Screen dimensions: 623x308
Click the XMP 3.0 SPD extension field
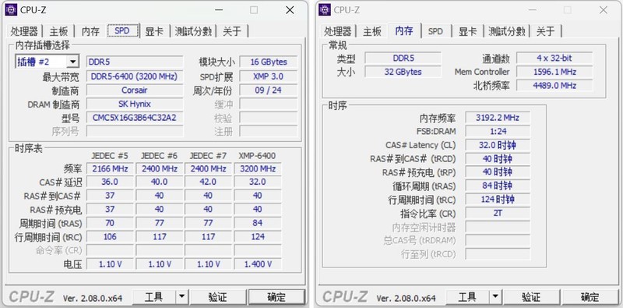tap(268, 76)
